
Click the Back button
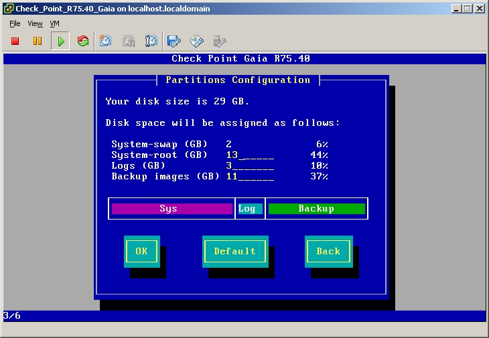(329, 252)
